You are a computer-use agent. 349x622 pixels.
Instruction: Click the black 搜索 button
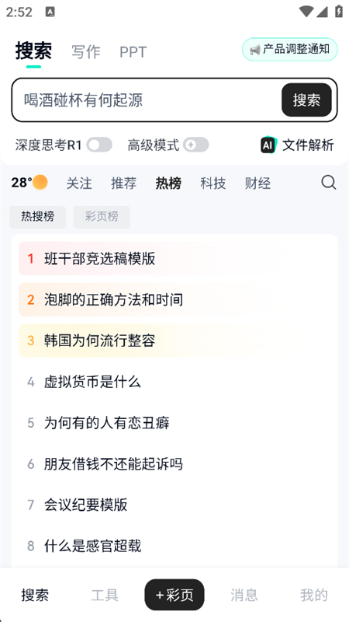[x=306, y=100]
